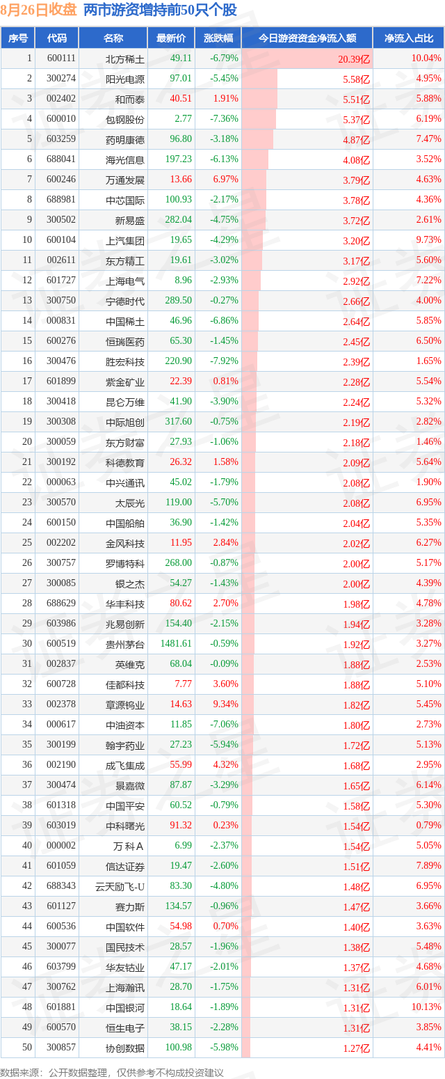Click stock name 东方财富

pos(125,443)
